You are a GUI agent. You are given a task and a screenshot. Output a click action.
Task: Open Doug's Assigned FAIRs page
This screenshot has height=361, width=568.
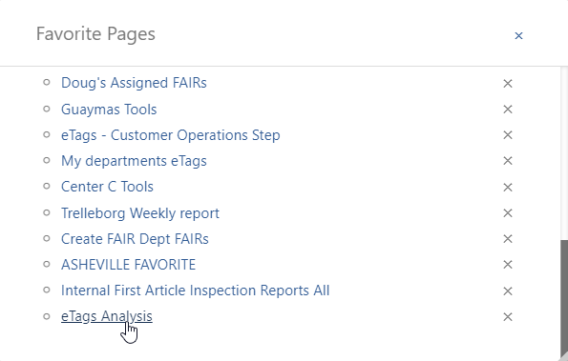click(134, 83)
